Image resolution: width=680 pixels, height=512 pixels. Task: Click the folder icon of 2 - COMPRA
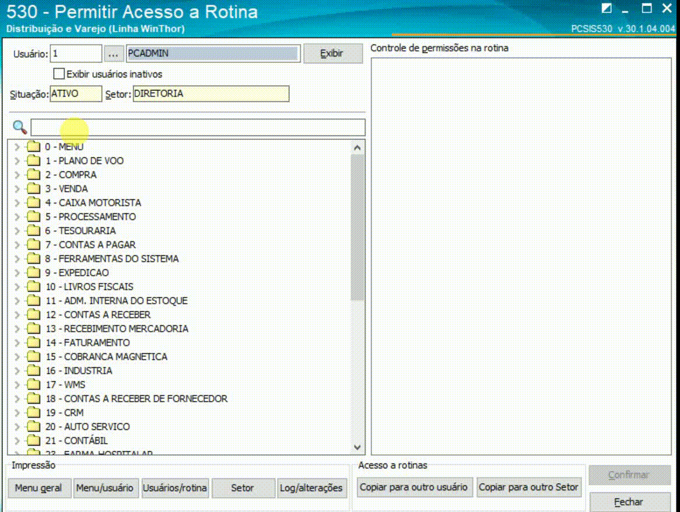click(x=33, y=175)
